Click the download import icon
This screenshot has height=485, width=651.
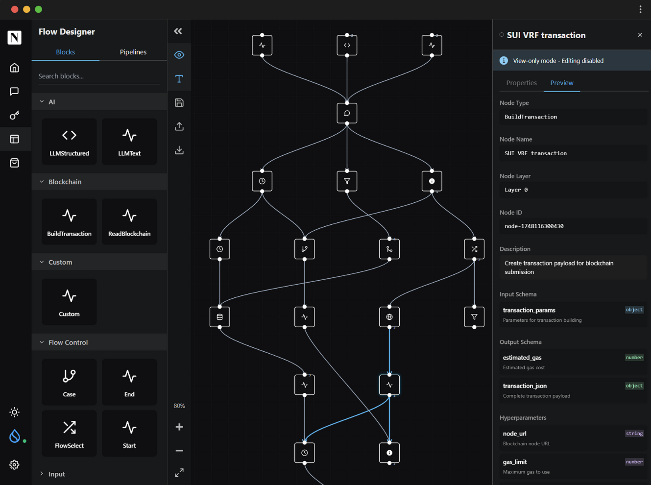pos(179,150)
